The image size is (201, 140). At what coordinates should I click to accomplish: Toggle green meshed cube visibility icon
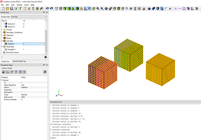click(77, 8)
